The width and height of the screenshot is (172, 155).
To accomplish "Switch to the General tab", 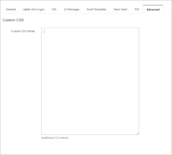I will coord(11,9).
